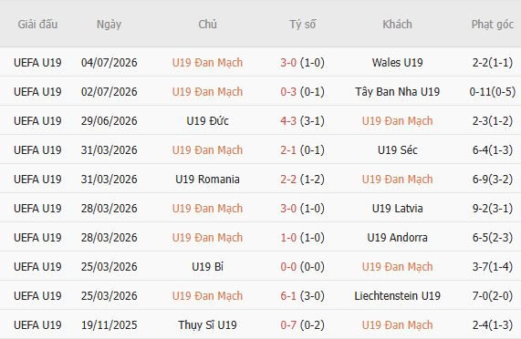Open Thụy Sĩ U19 team link
This screenshot has width=521, height=339.
click(x=207, y=325)
